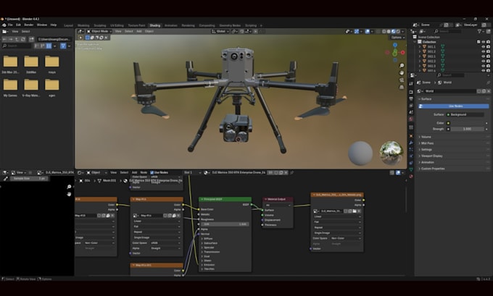493x296 pixels.
Task: Open the Output properties tab icon
Action: tap(411, 99)
